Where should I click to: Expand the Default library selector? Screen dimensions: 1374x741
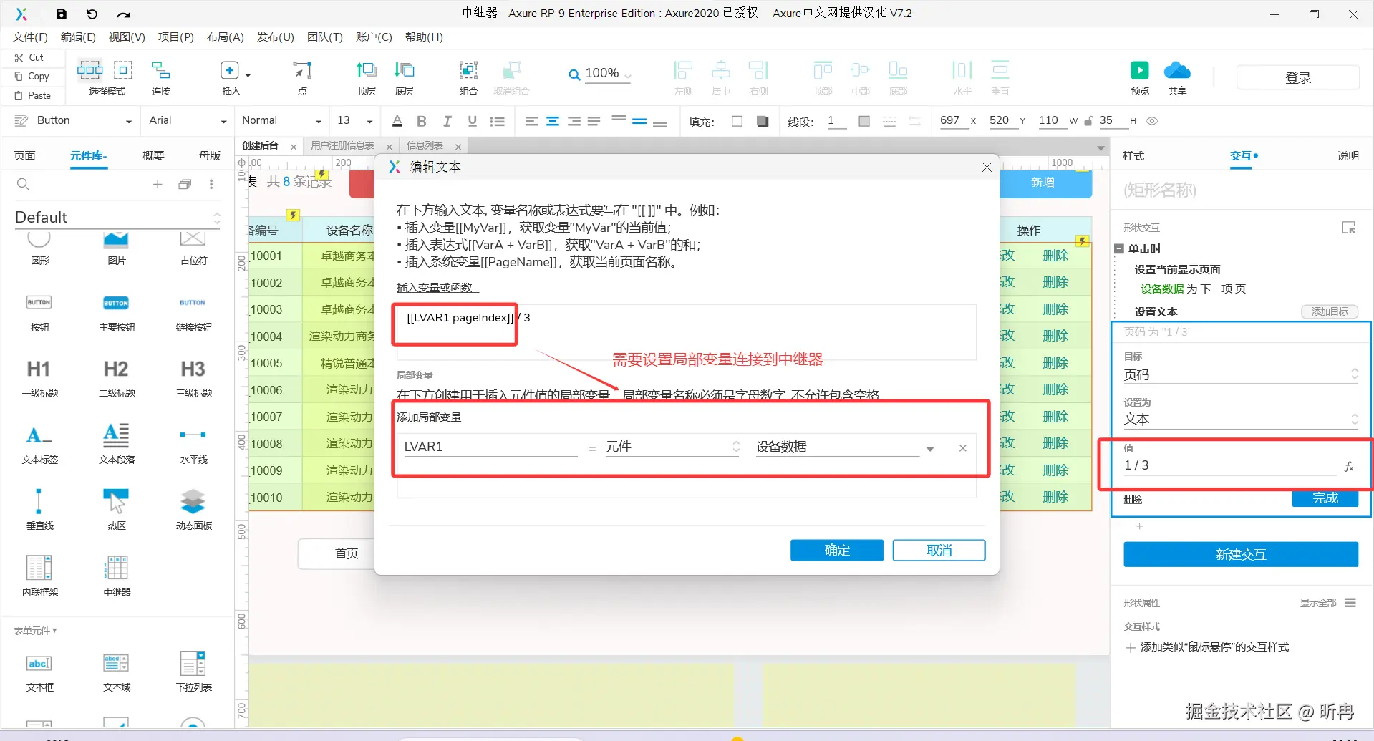pyautogui.click(x=118, y=217)
